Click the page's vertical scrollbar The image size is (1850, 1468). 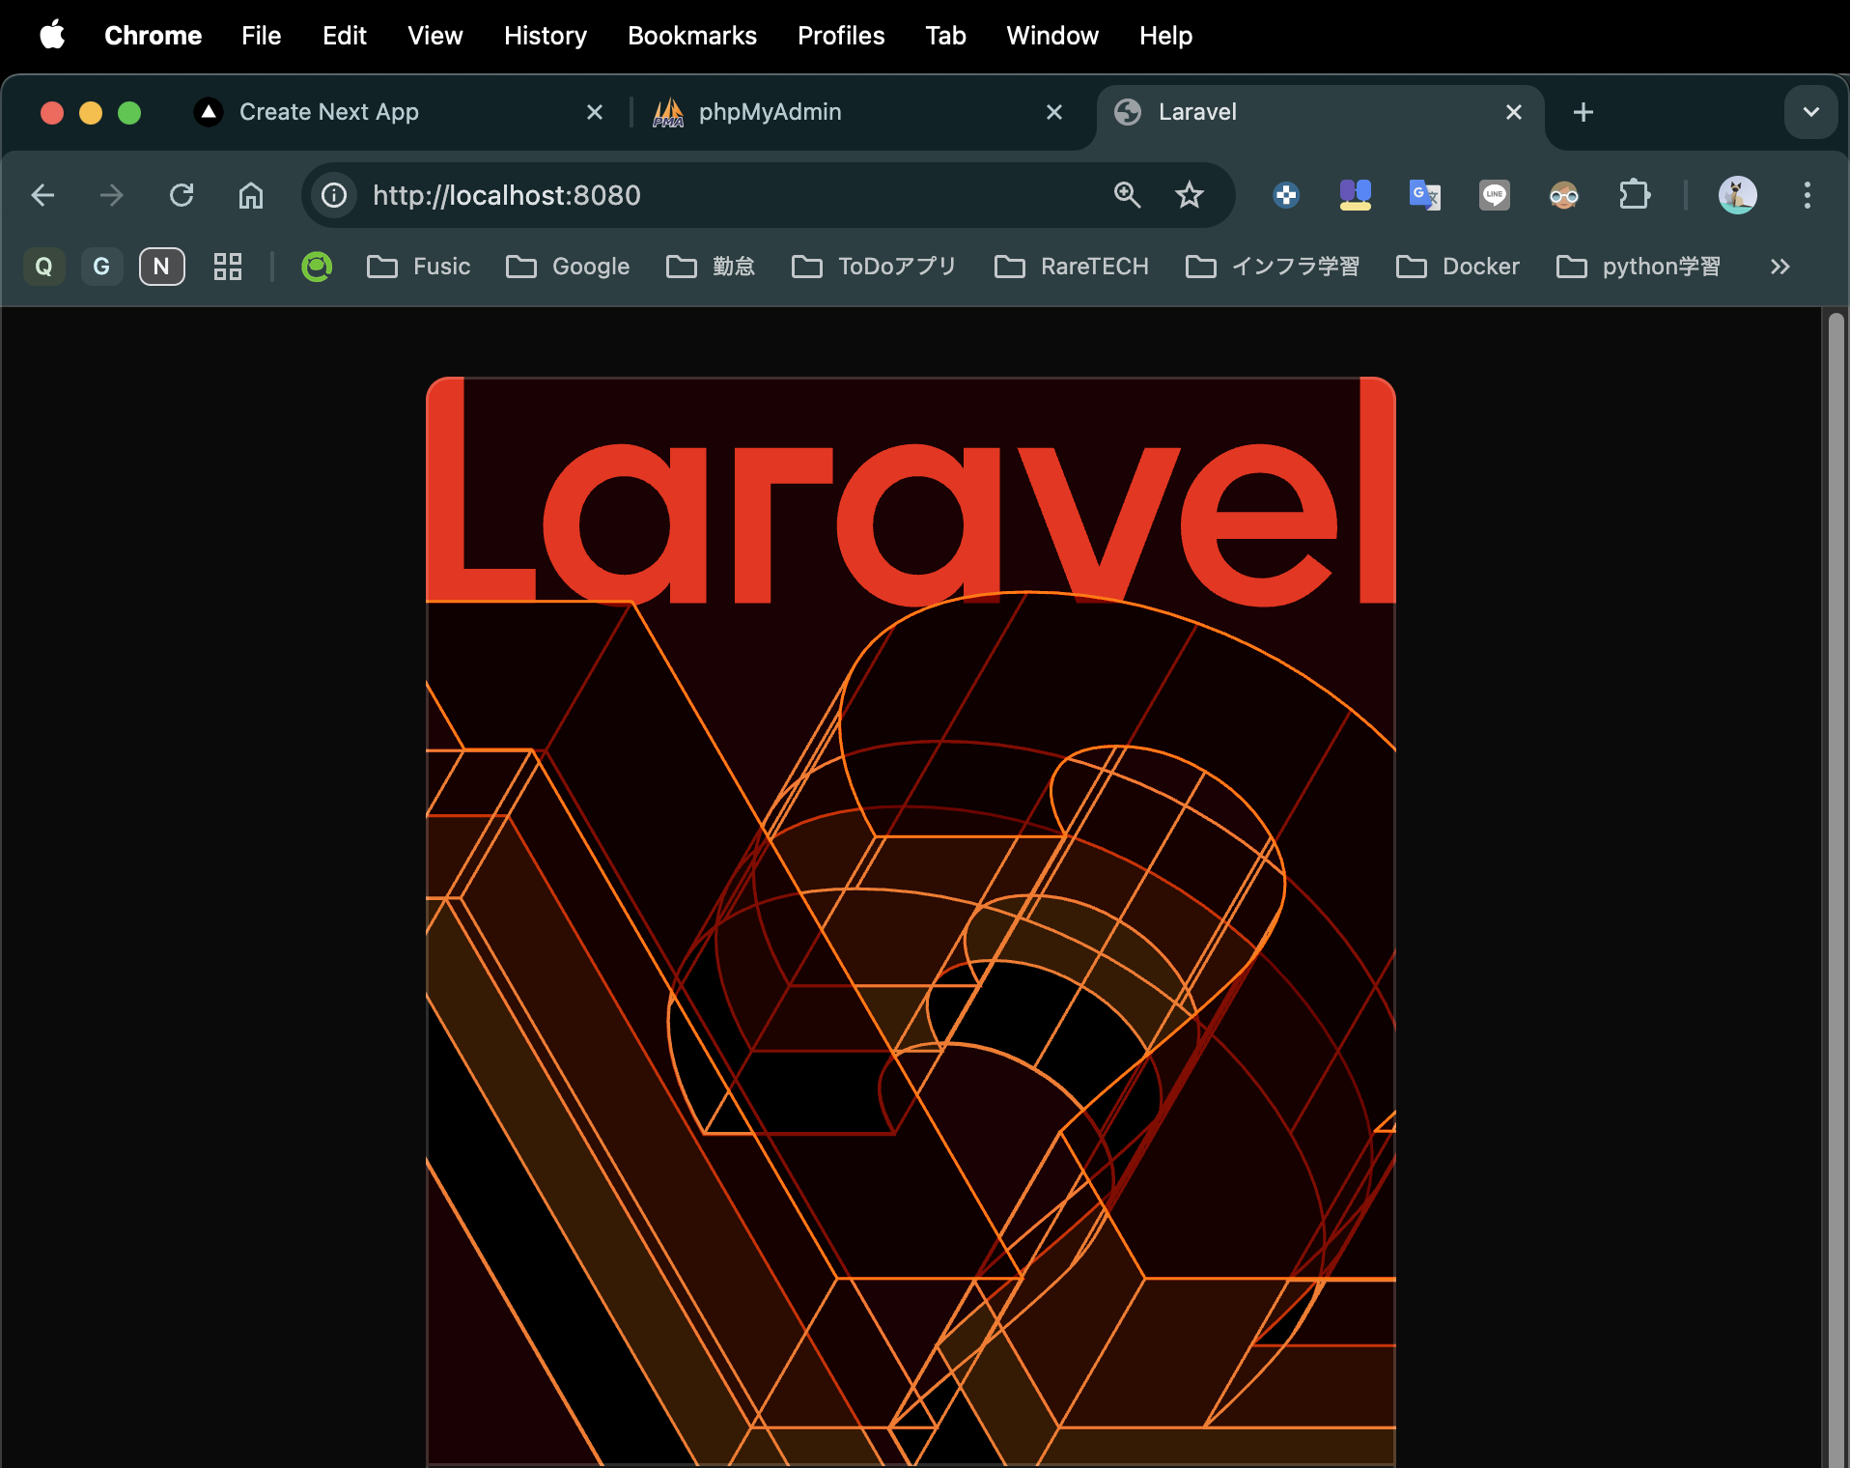1836,887
